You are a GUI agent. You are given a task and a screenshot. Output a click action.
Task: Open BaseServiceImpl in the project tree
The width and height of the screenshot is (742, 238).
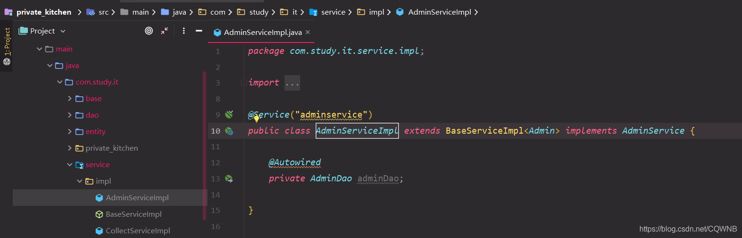110,214
